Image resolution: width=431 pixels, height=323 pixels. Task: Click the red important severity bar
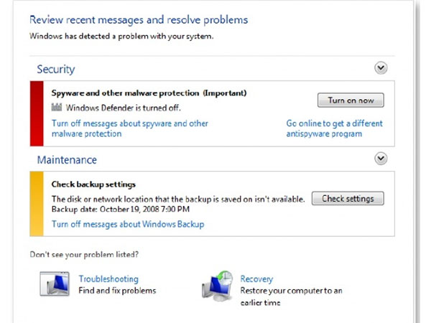coord(37,113)
